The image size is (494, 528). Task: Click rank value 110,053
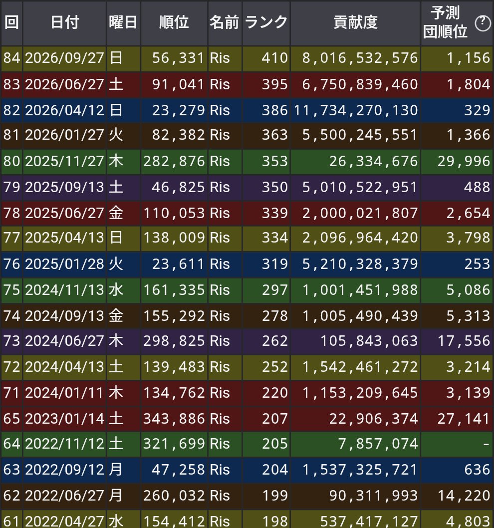pyautogui.click(x=174, y=214)
